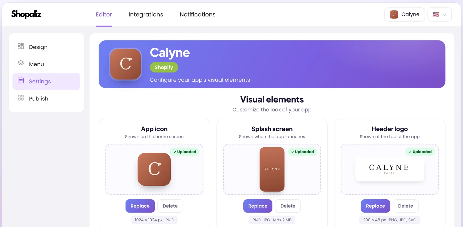Click the Publish grid icon in sidebar
This screenshot has width=463, height=227.
[21, 98]
